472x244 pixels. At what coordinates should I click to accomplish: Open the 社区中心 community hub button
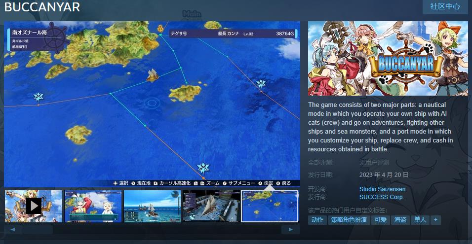[445, 6]
